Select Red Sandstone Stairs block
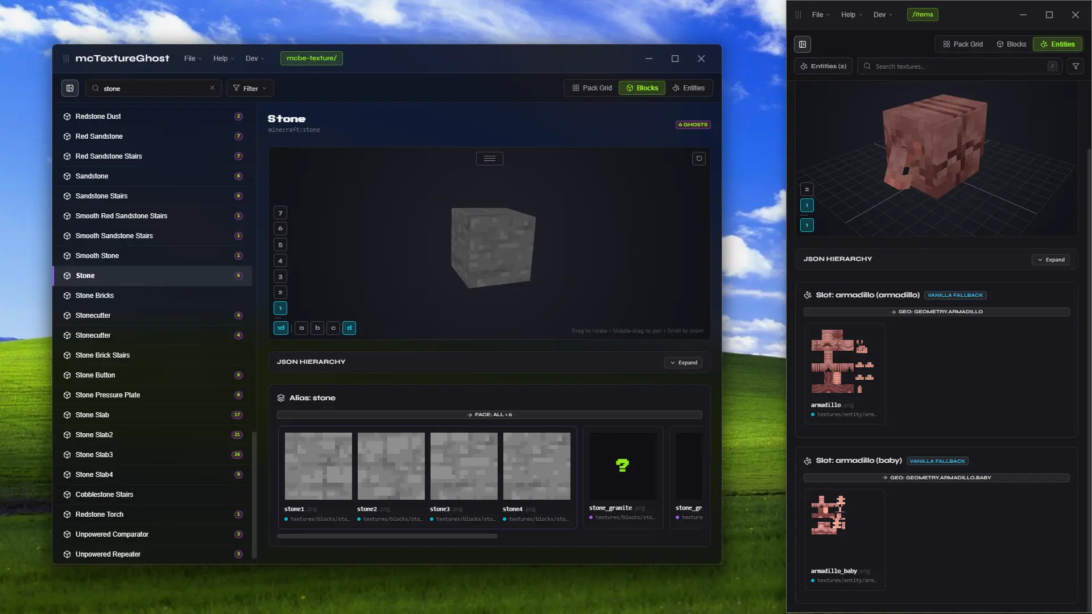 click(x=152, y=156)
